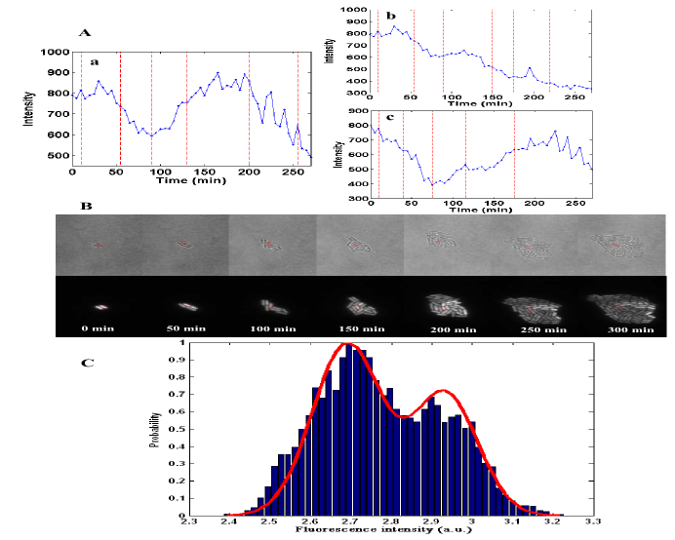This screenshot has height=540, width=675.
Task: Click "Time (min)" axis label under plot b
Action: coord(481,103)
